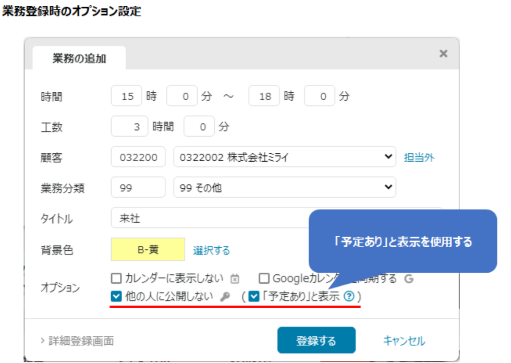Click the タイトル input field
Viewport: 511px width, 363px height.
[x=209, y=218]
